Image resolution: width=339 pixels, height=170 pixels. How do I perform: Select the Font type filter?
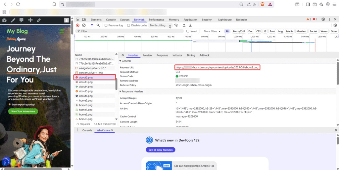click(x=272, y=31)
